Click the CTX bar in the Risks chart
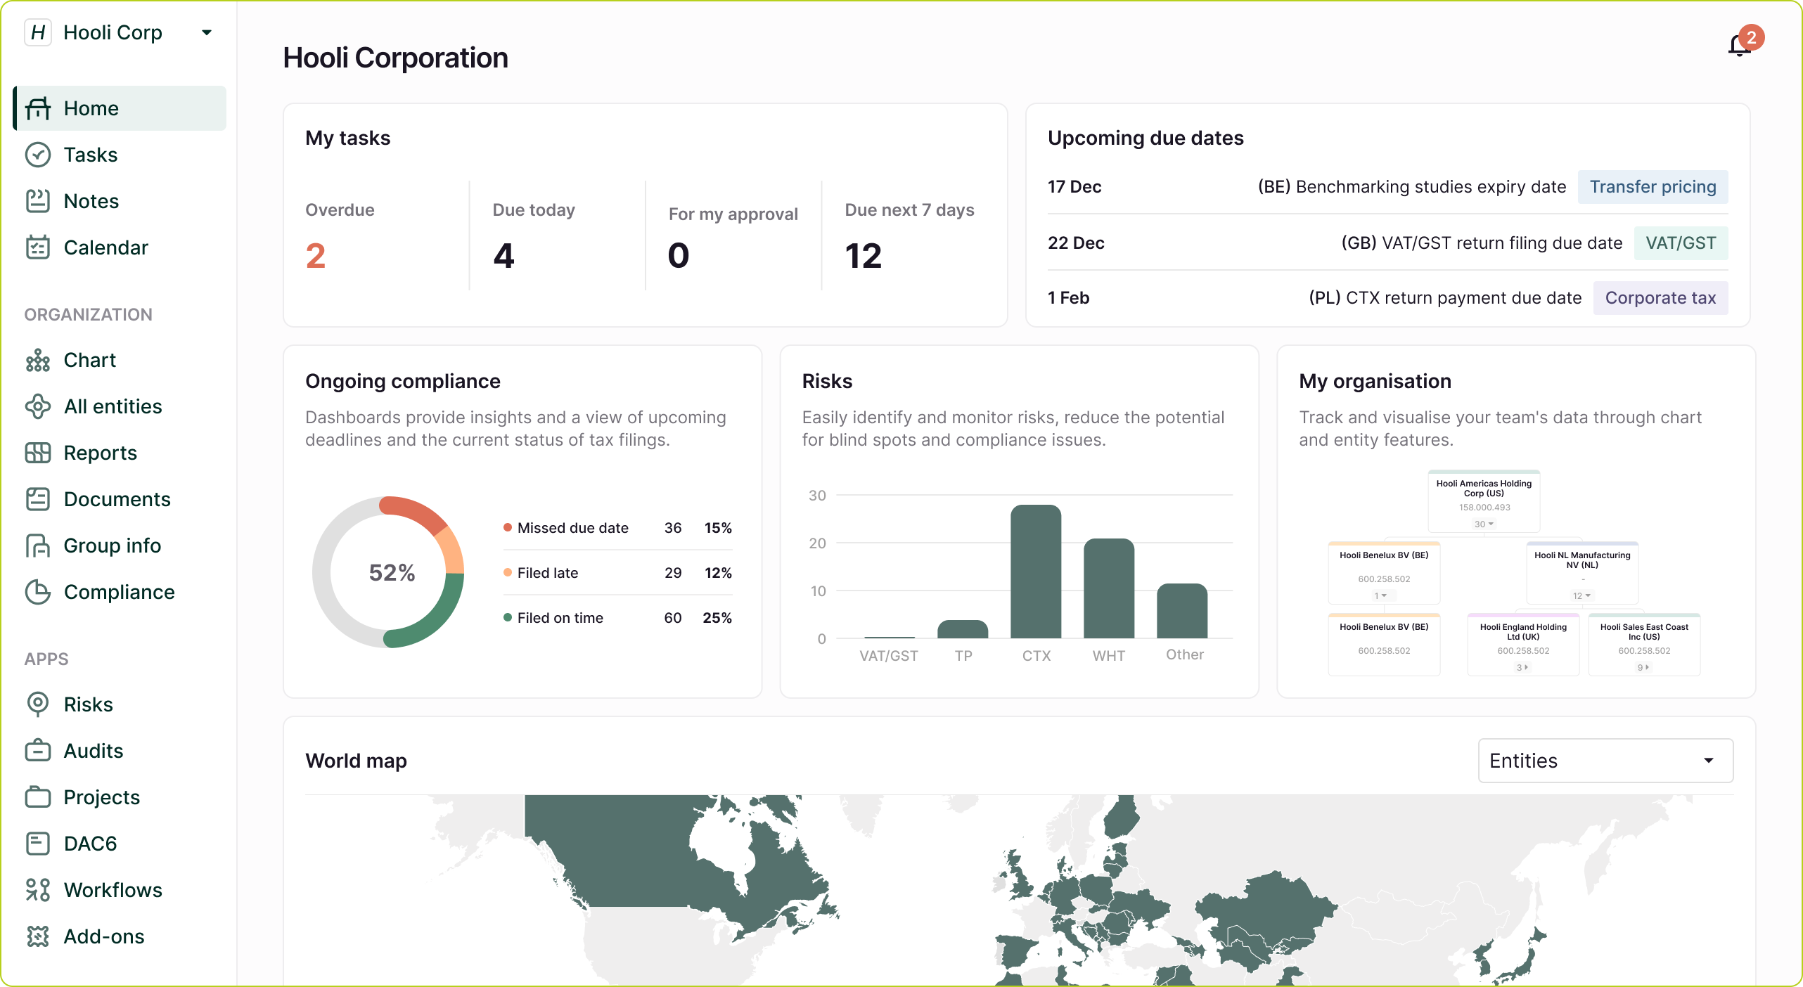Screen dimensions: 1803x987 tap(1036, 571)
